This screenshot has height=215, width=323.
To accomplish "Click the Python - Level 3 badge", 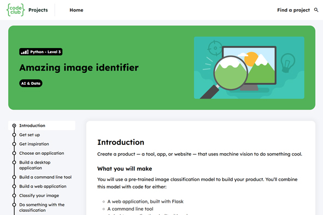I will pyautogui.click(x=41, y=52).
